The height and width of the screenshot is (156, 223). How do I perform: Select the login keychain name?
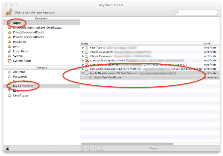(x=17, y=23)
